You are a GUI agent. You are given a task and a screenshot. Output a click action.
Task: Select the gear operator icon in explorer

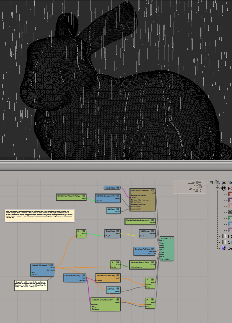click(x=230, y=212)
